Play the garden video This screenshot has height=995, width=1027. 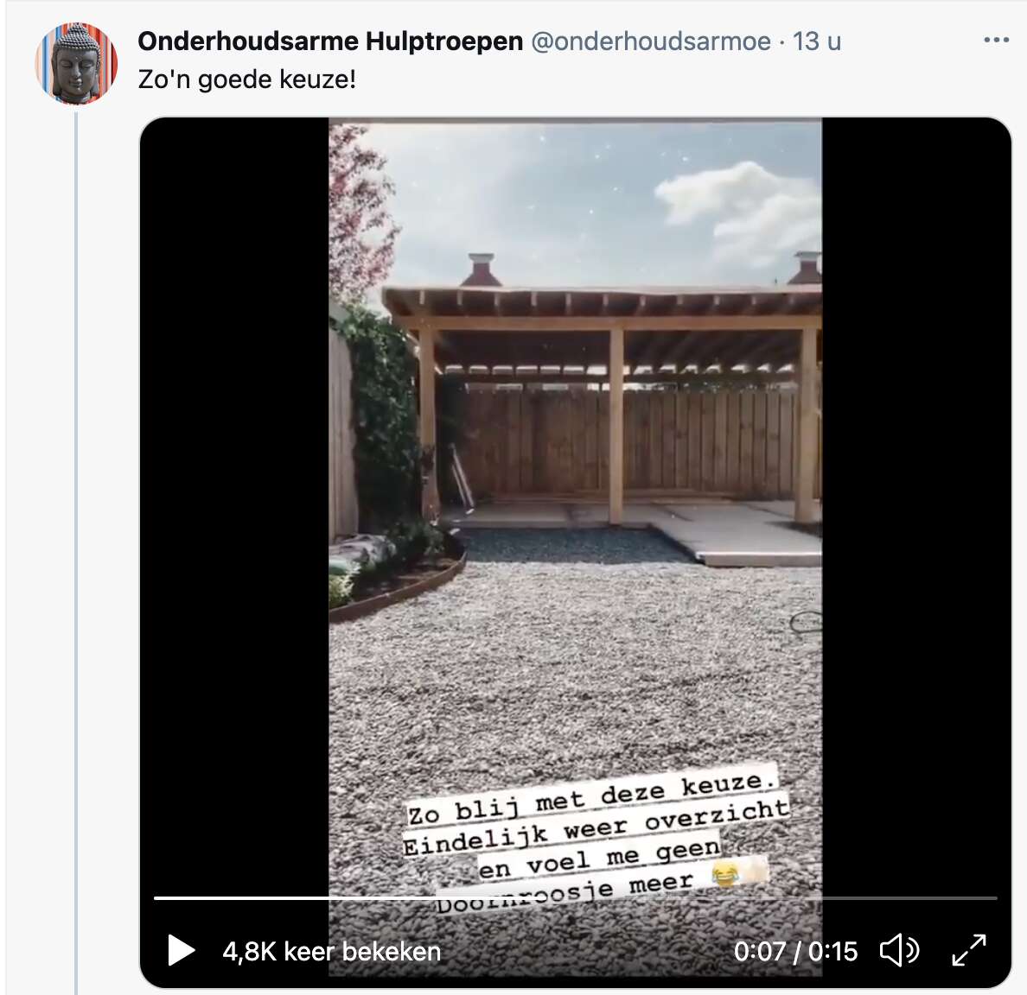pos(181,950)
